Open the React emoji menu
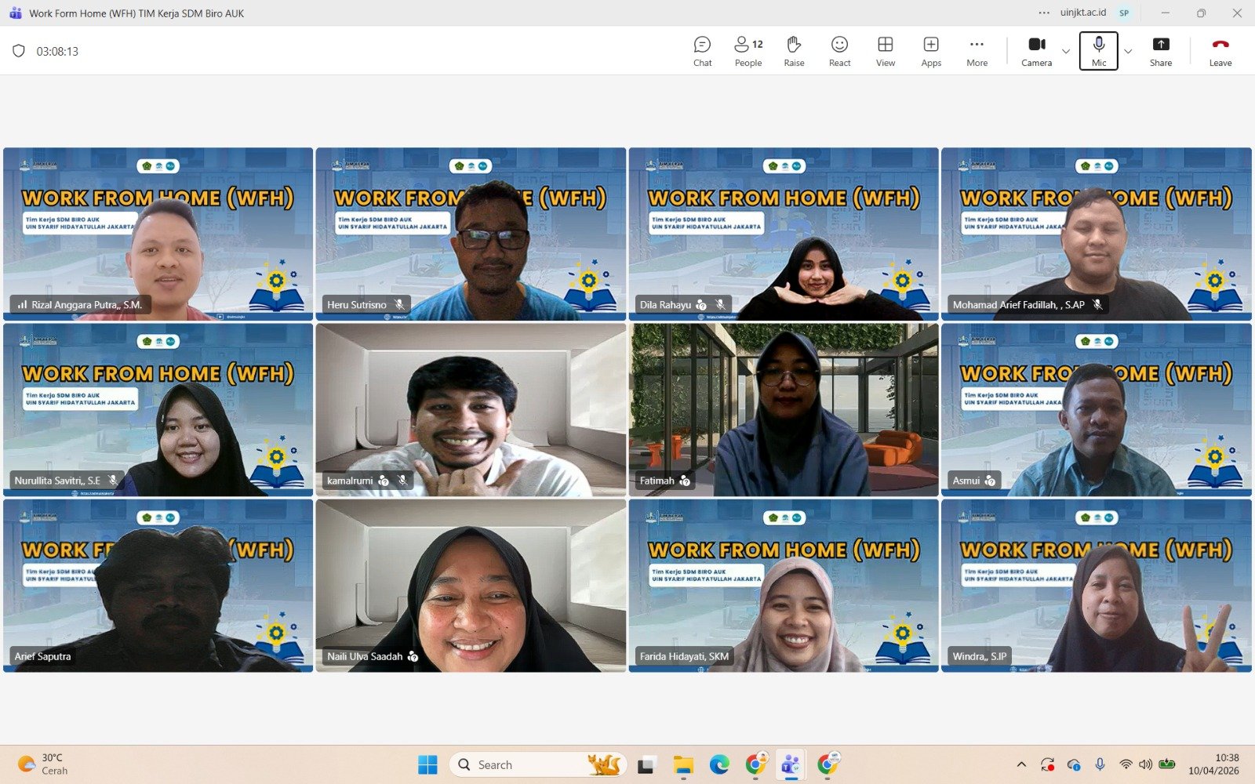 839,51
